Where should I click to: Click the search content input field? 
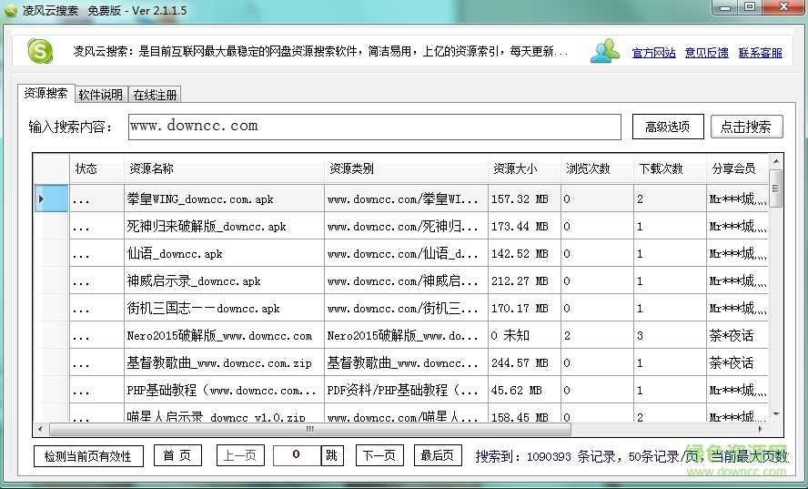[x=374, y=127]
